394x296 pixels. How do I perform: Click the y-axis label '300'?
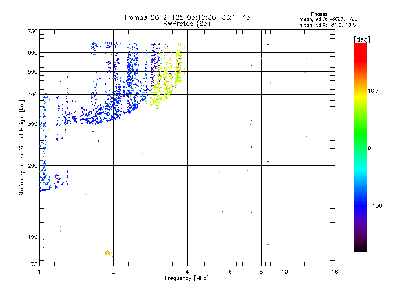tap(33, 124)
